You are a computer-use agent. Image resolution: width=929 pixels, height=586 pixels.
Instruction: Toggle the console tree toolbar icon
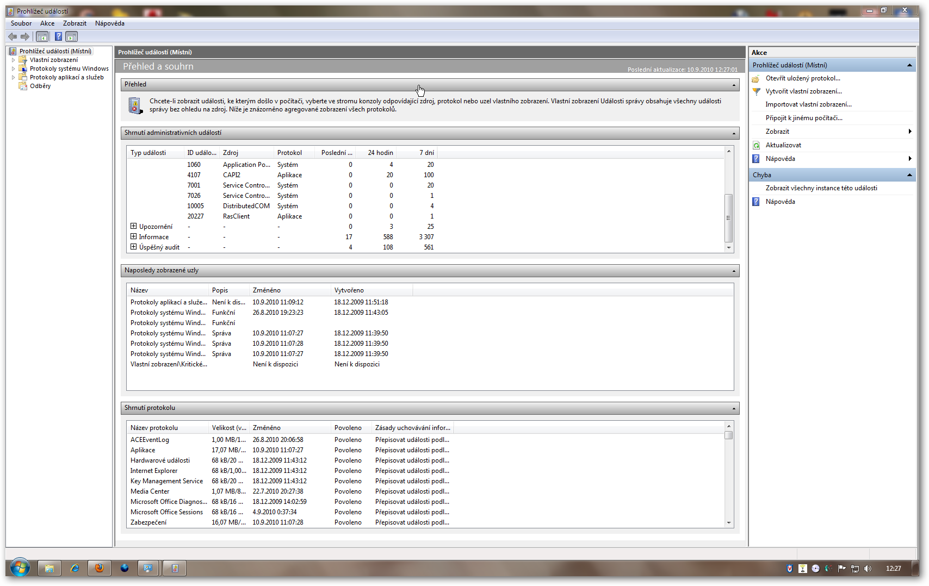click(x=42, y=37)
